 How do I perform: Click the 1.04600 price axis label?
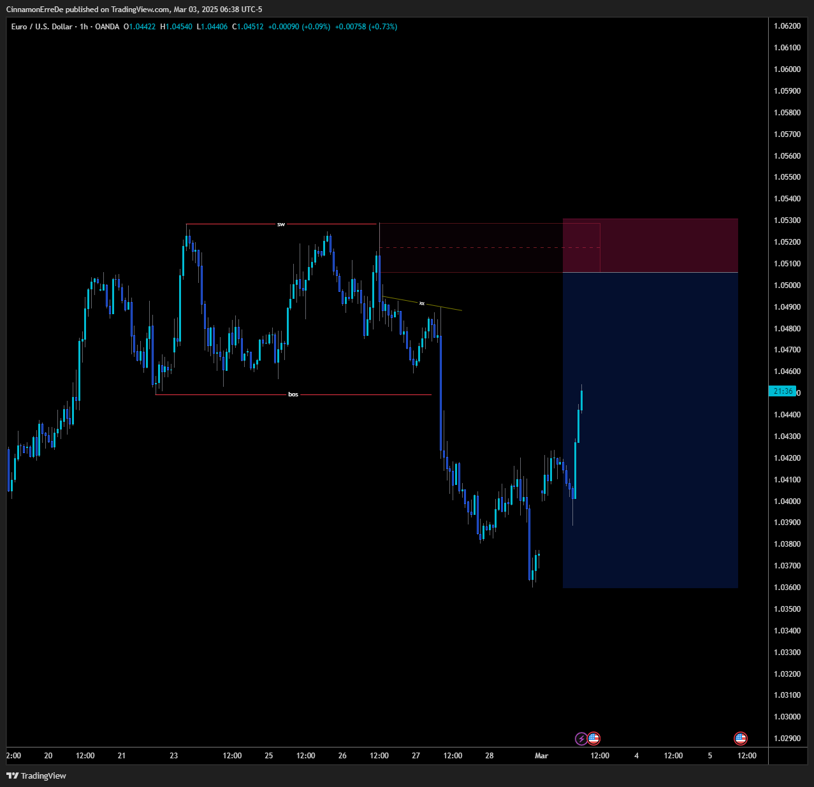[x=787, y=372]
